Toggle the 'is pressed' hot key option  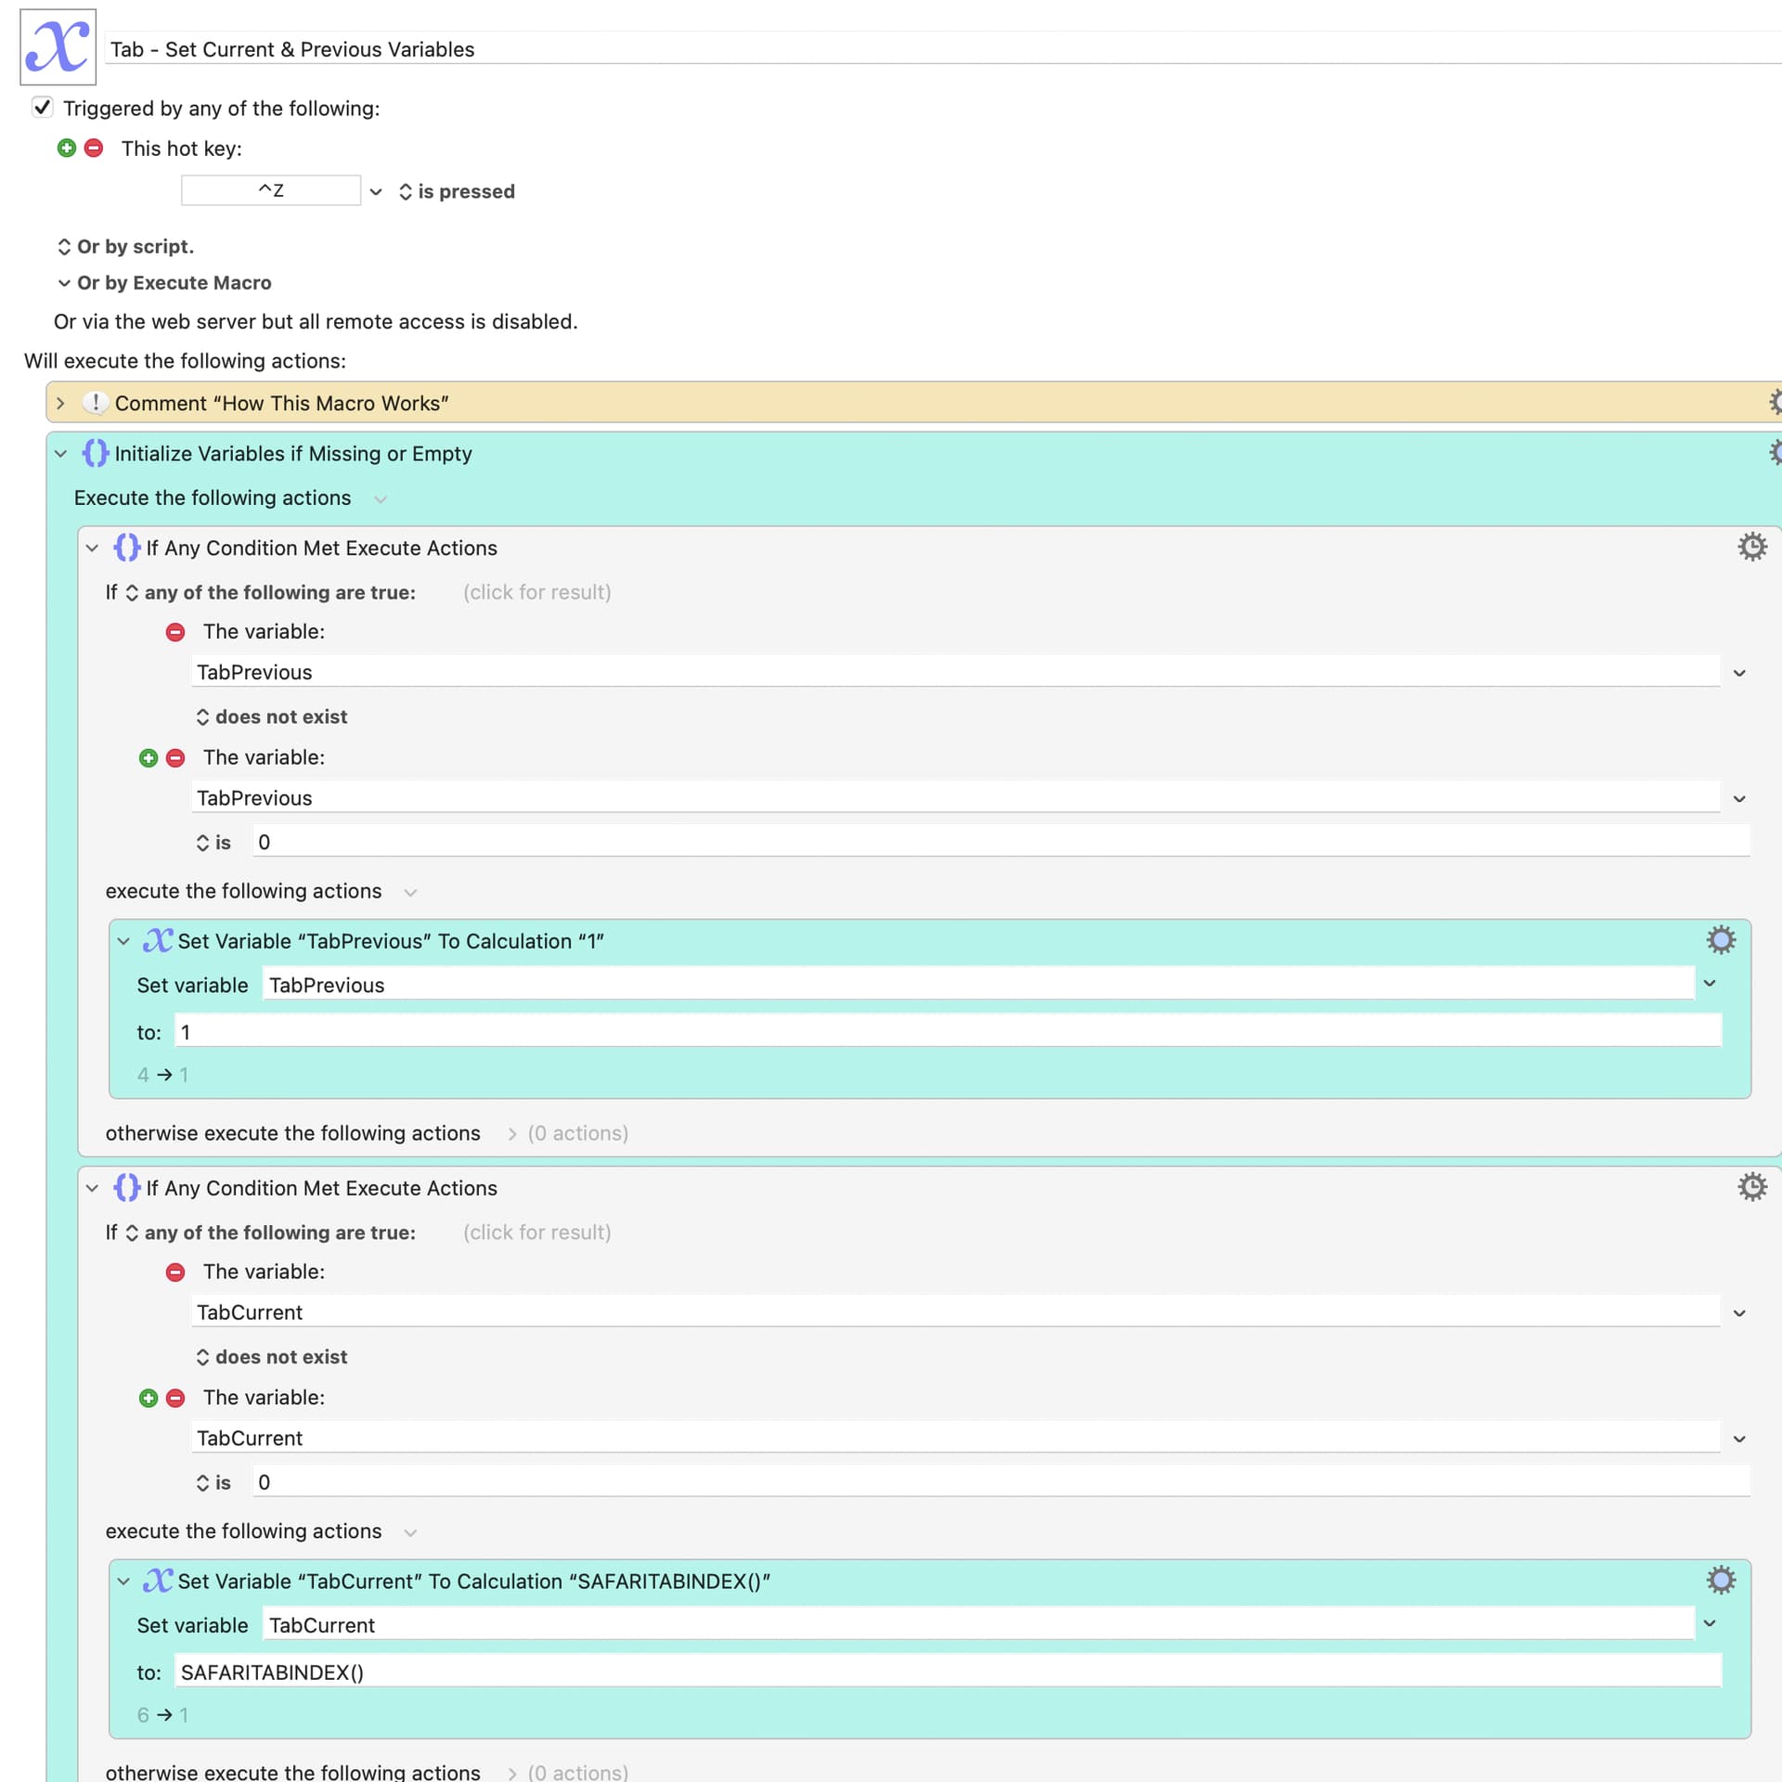457,191
